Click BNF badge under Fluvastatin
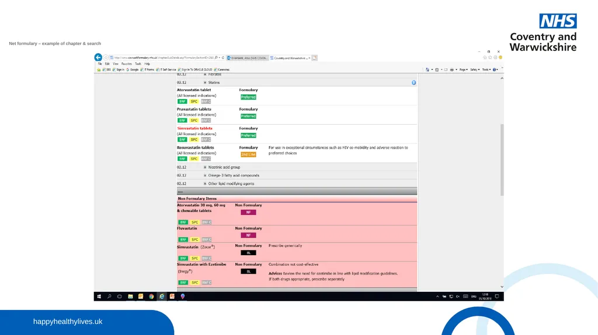 183,239
